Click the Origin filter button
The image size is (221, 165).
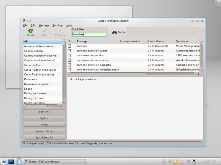(44, 125)
